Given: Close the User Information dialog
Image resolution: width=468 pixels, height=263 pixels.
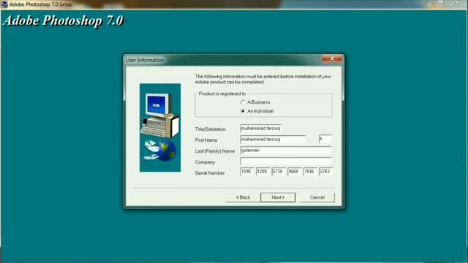Looking at the screenshot, I should [331, 58].
